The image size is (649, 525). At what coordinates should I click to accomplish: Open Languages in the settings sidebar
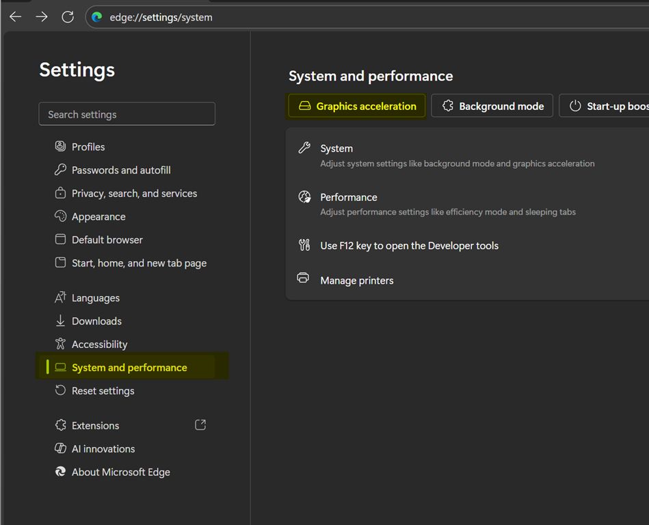[95, 298]
